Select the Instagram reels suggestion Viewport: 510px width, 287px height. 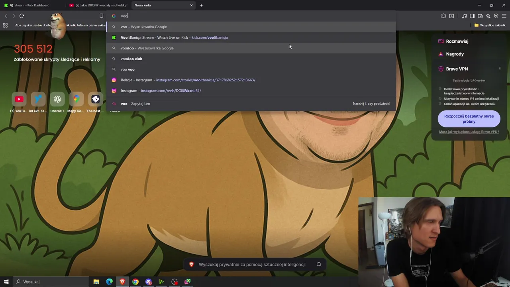[251, 90]
